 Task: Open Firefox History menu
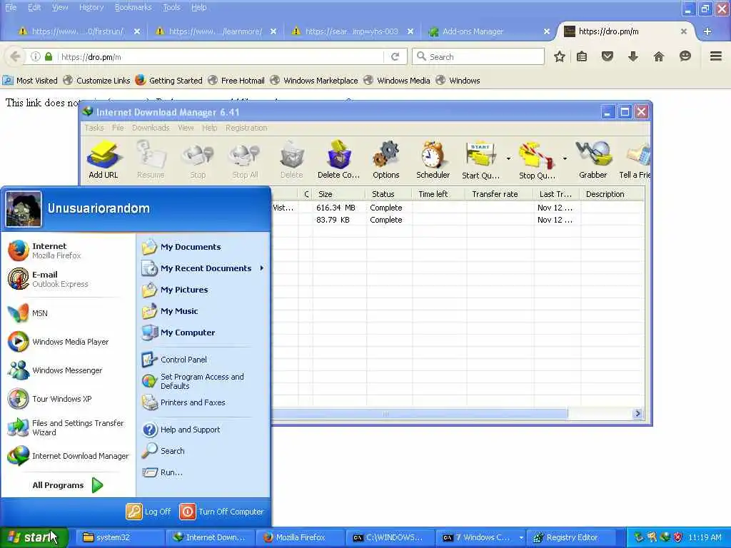click(91, 7)
